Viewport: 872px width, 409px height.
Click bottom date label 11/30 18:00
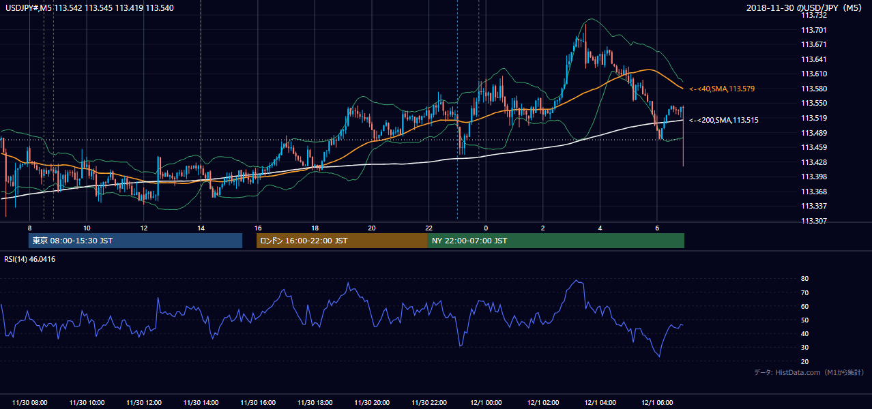[315, 403]
